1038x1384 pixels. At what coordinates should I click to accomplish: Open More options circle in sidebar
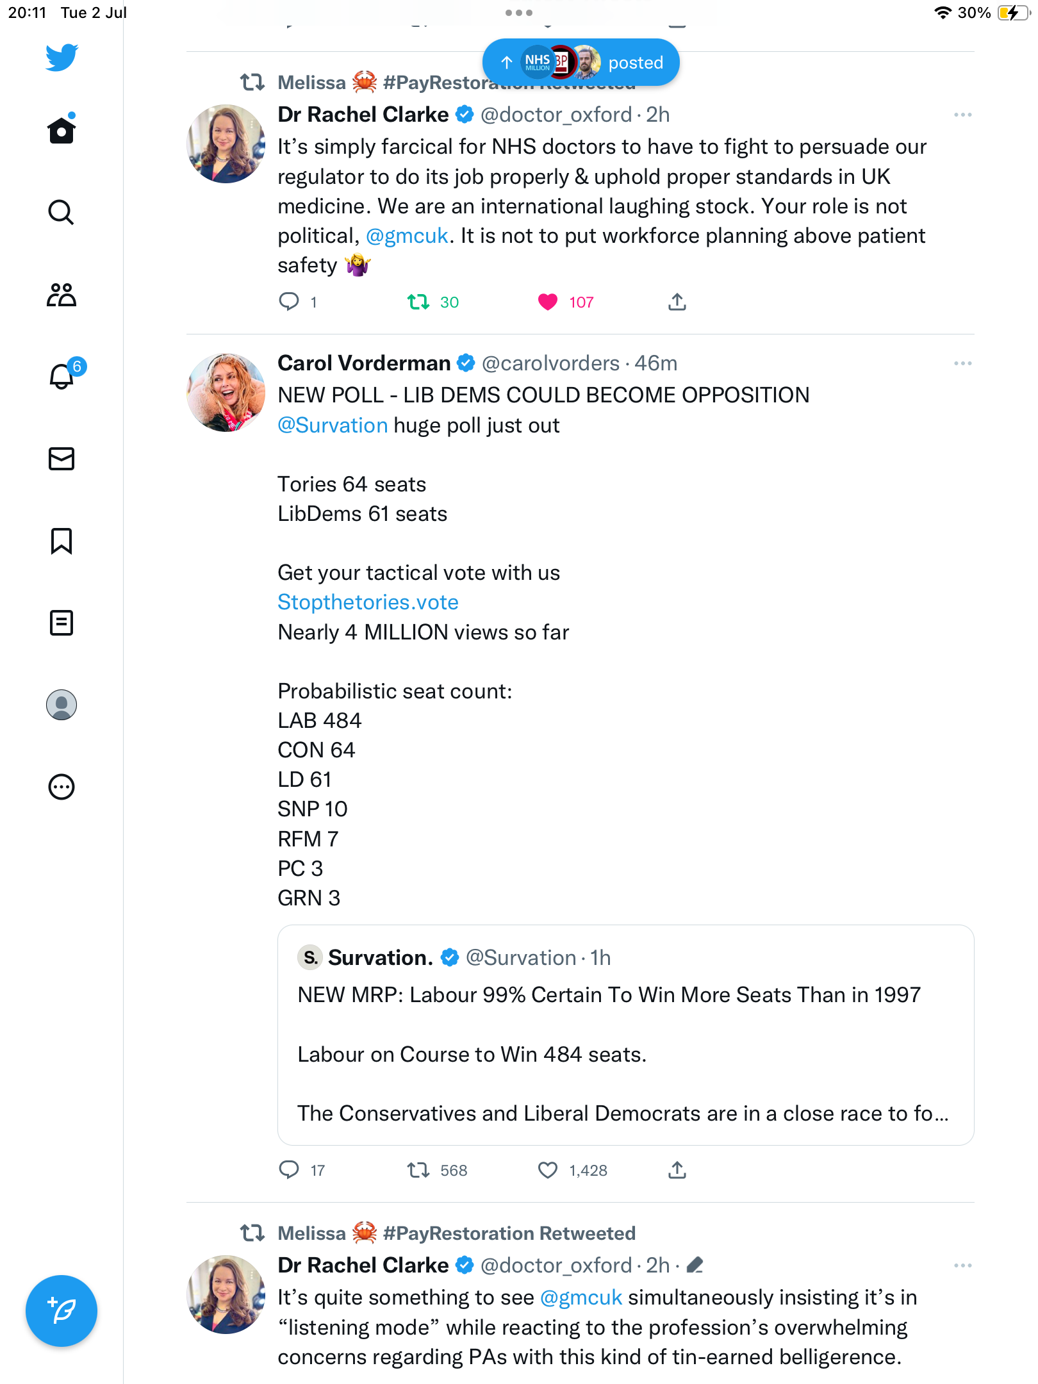(62, 787)
